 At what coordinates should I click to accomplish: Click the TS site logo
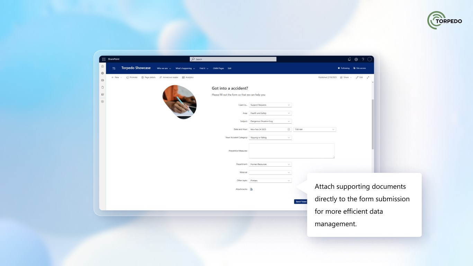(x=114, y=68)
